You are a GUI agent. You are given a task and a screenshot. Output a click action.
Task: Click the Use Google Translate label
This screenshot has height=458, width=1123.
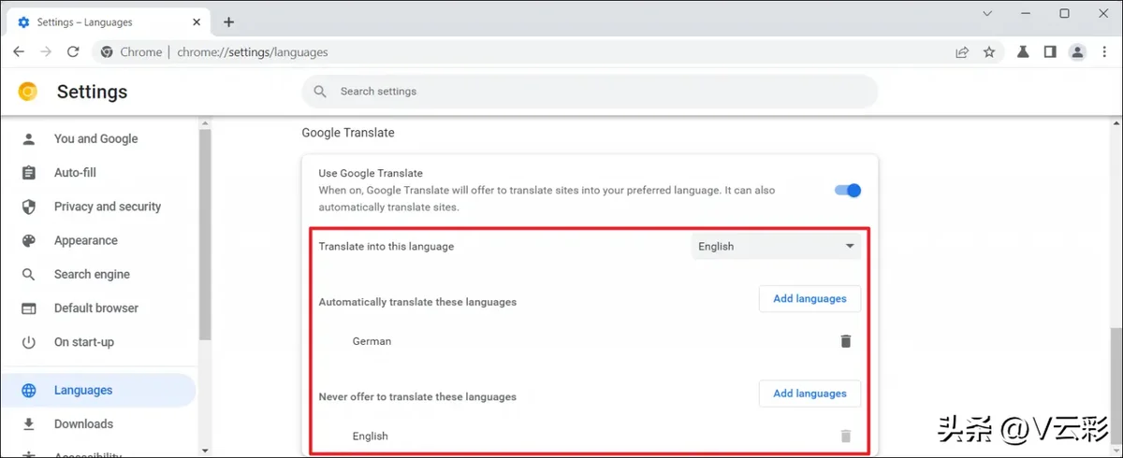click(x=372, y=173)
